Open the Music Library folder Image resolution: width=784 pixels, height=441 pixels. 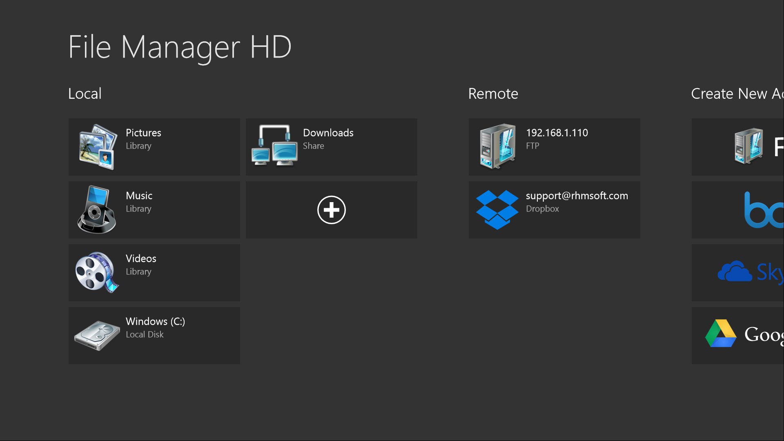point(154,209)
